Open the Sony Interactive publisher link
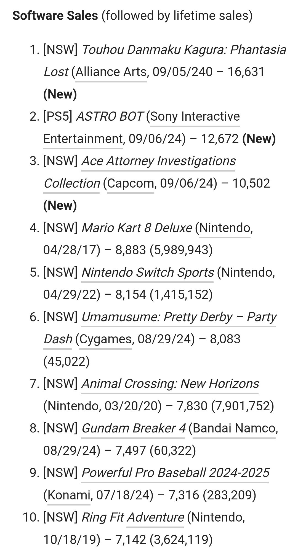298x560 pixels. point(195,116)
